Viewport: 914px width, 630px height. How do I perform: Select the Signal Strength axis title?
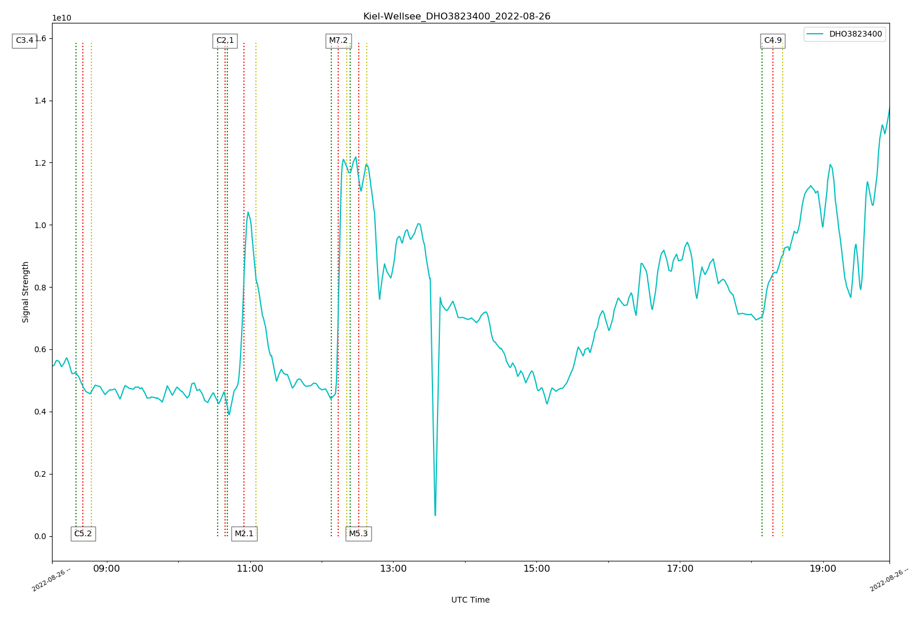click(x=26, y=292)
